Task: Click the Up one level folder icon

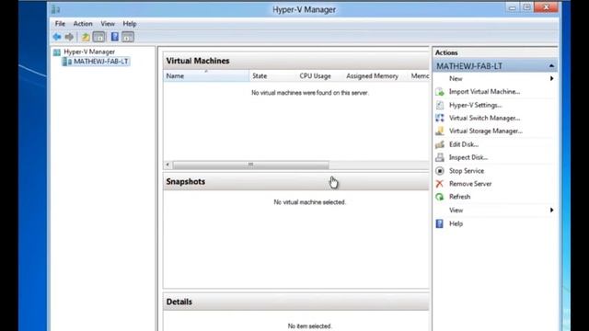Action: 86,37
